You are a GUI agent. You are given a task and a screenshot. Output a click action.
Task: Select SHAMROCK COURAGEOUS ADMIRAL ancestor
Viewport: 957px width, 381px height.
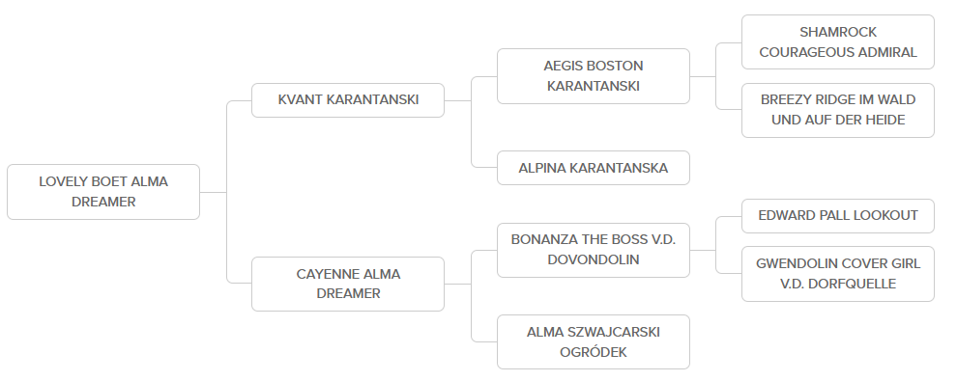click(838, 42)
